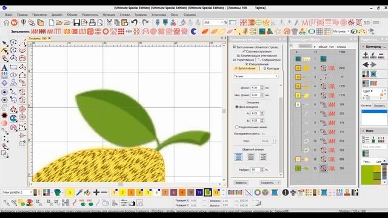Image resolution: width=388 pixels, height=218 pixels.
Task: Select palette color swatch 11 dark blue
Action: coord(199,193)
